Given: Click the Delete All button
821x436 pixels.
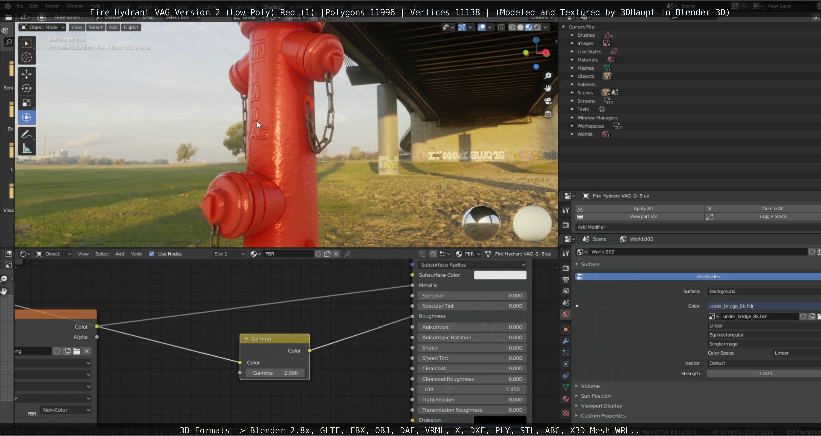Looking at the screenshot, I should click(763, 208).
